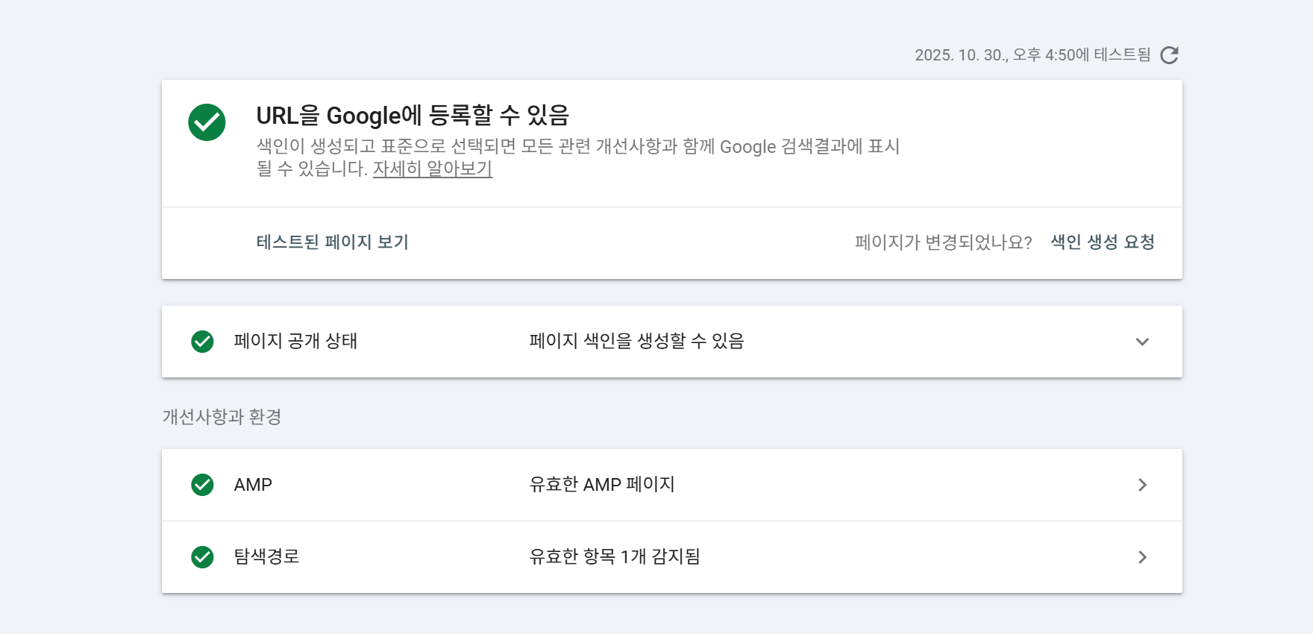This screenshot has height=634, width=1313.
Task: Click the 유효한 항목 1개 감지됨 status text
Action: tap(614, 556)
